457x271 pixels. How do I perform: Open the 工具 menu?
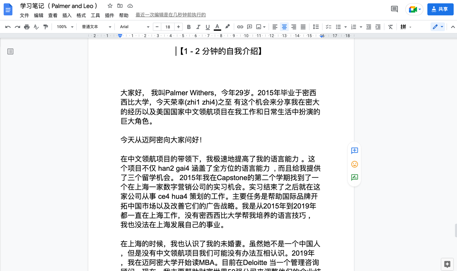95,15
